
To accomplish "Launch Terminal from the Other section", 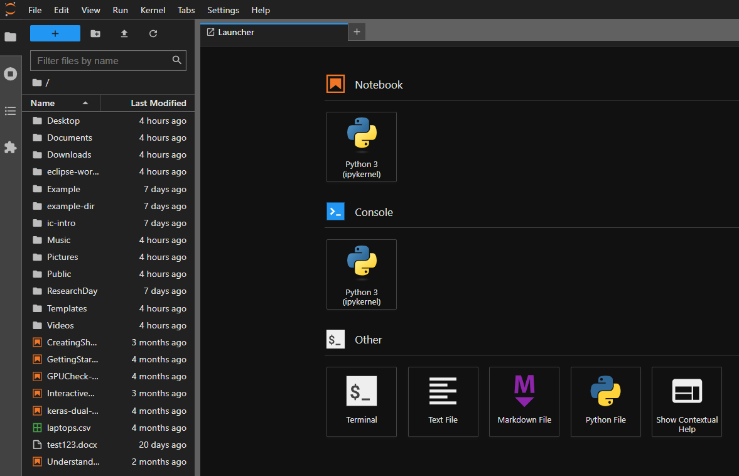I will click(x=362, y=401).
